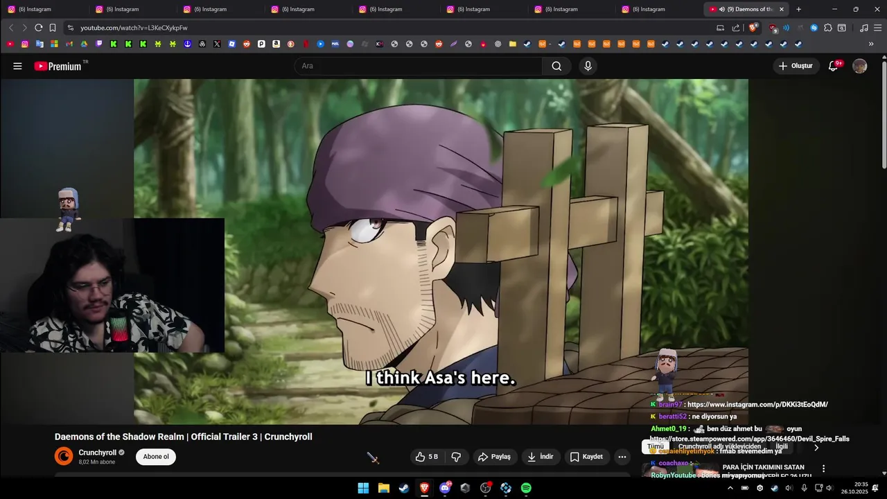Activate voice search microphone
Viewport: 887px width, 499px height.
[x=588, y=66]
